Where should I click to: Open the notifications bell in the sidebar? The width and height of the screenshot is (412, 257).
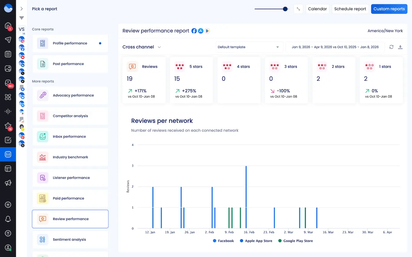[x=8, y=219]
